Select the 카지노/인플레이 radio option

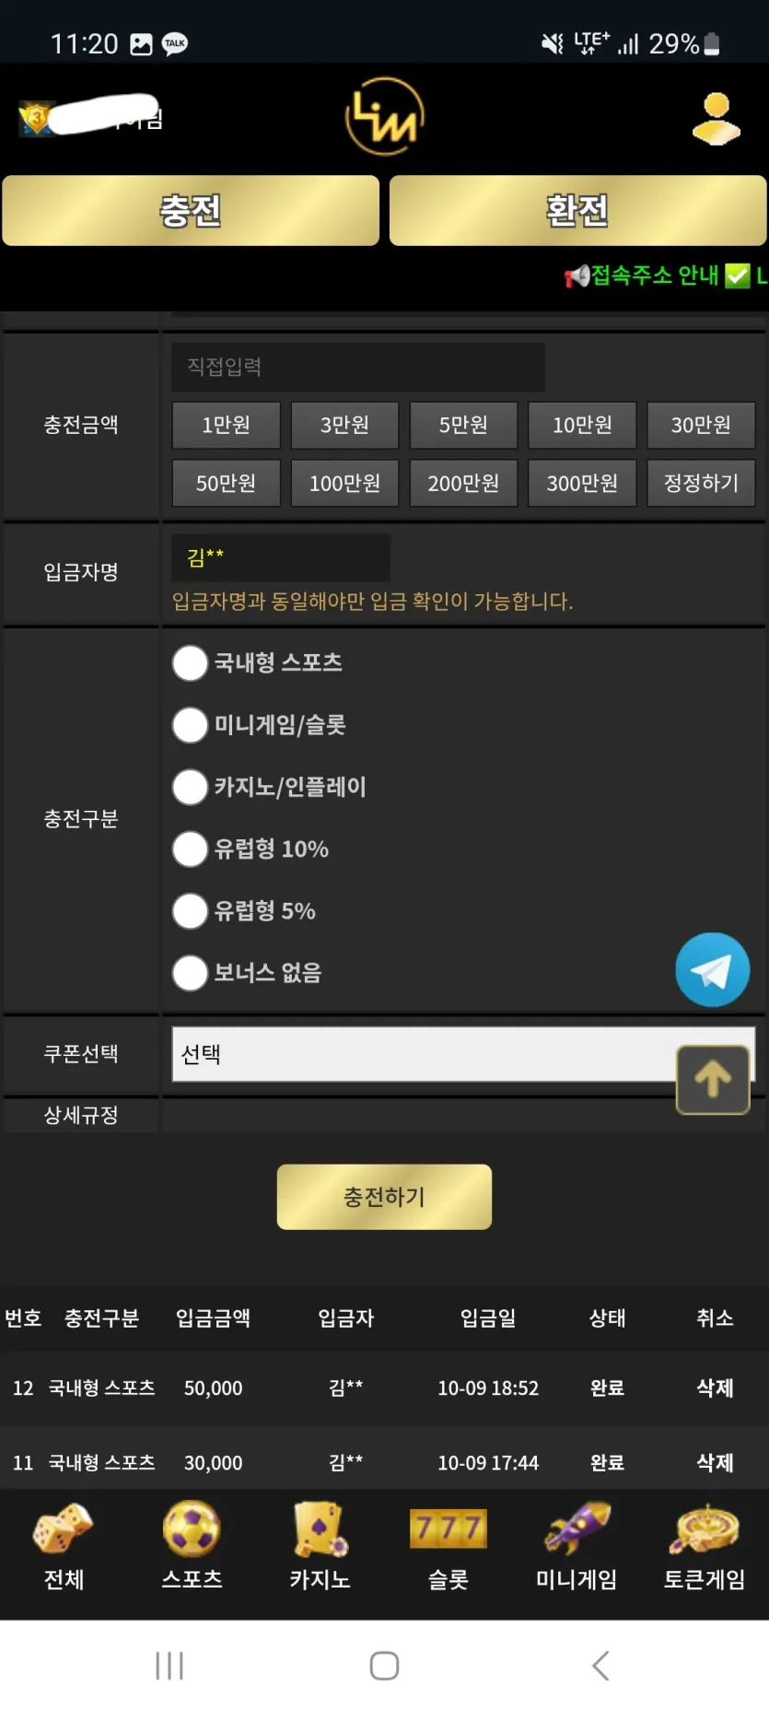[190, 787]
